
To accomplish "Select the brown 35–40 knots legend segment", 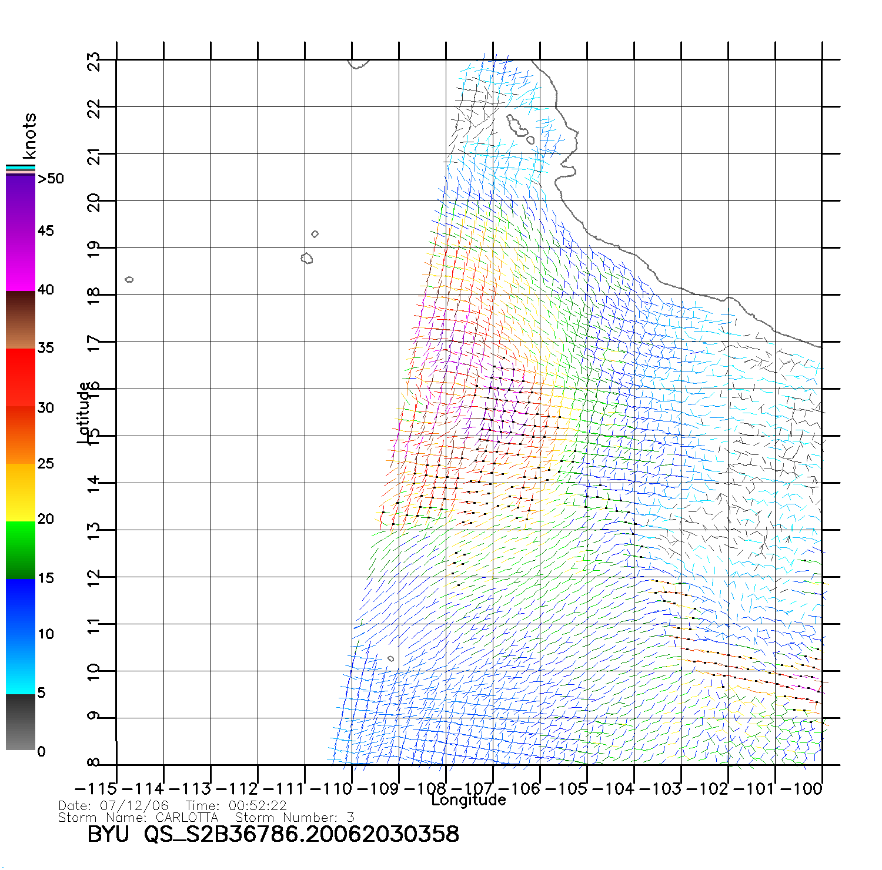I will click(21, 320).
